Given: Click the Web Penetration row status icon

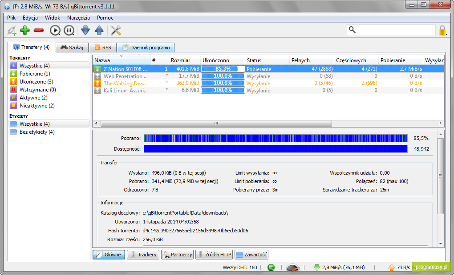Looking at the screenshot, I should (97, 76).
